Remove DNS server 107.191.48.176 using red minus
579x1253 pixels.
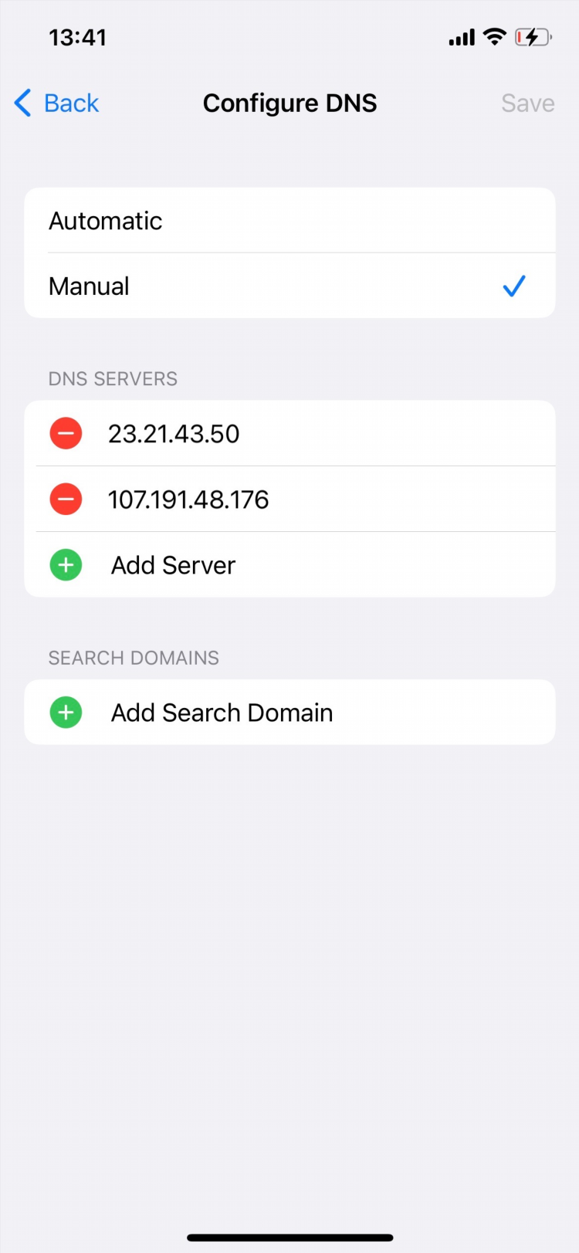(x=66, y=499)
